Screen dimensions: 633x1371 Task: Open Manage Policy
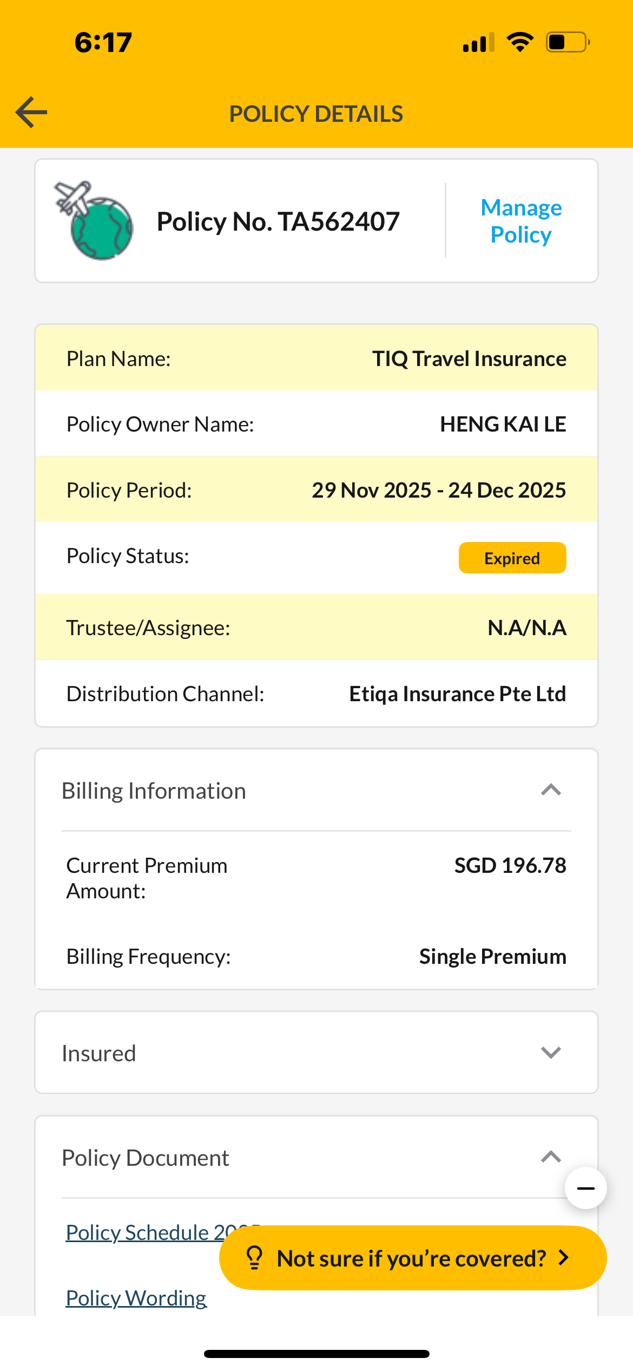coord(521,221)
